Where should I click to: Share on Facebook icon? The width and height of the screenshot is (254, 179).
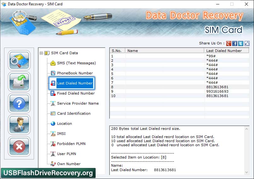coord(235,43)
